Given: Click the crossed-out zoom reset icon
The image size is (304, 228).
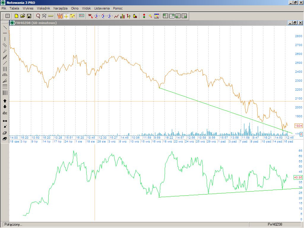Looking at the screenshot, I should (x=45, y=16).
